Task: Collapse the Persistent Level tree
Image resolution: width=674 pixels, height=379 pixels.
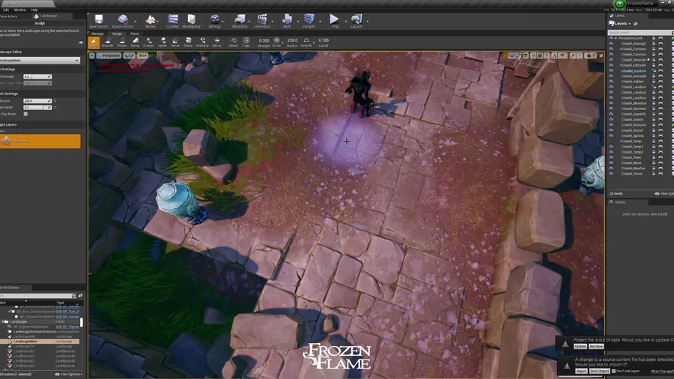Action: tap(616, 38)
